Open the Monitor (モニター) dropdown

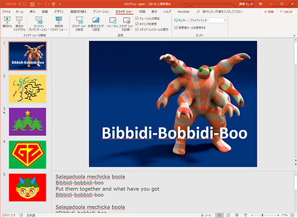[x=208, y=20]
